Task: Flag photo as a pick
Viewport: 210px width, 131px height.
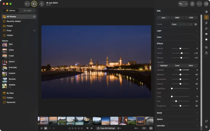Action: [87, 128]
